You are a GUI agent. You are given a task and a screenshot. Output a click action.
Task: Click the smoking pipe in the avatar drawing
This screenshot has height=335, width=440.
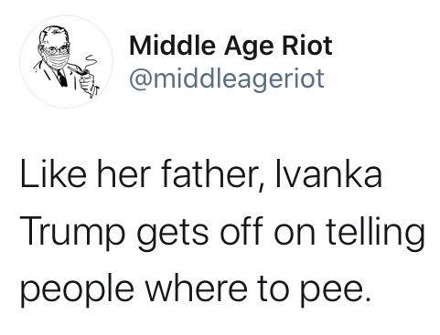pos(80,71)
